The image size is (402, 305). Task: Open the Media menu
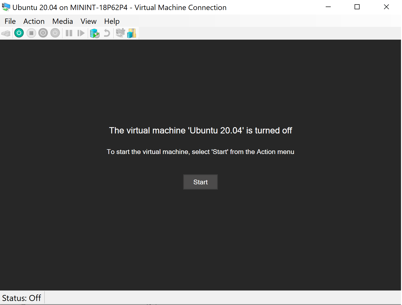(62, 21)
